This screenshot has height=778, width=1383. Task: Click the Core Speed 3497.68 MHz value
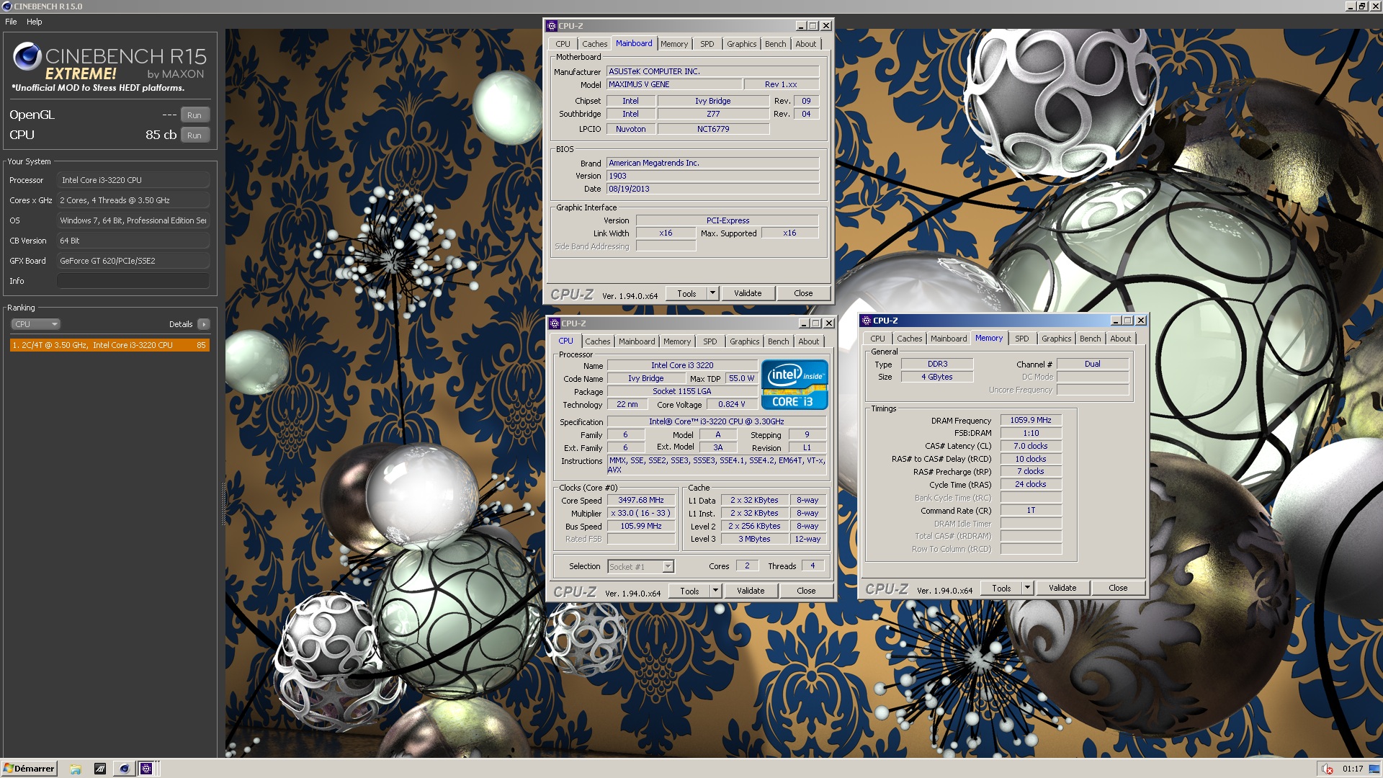click(x=640, y=500)
